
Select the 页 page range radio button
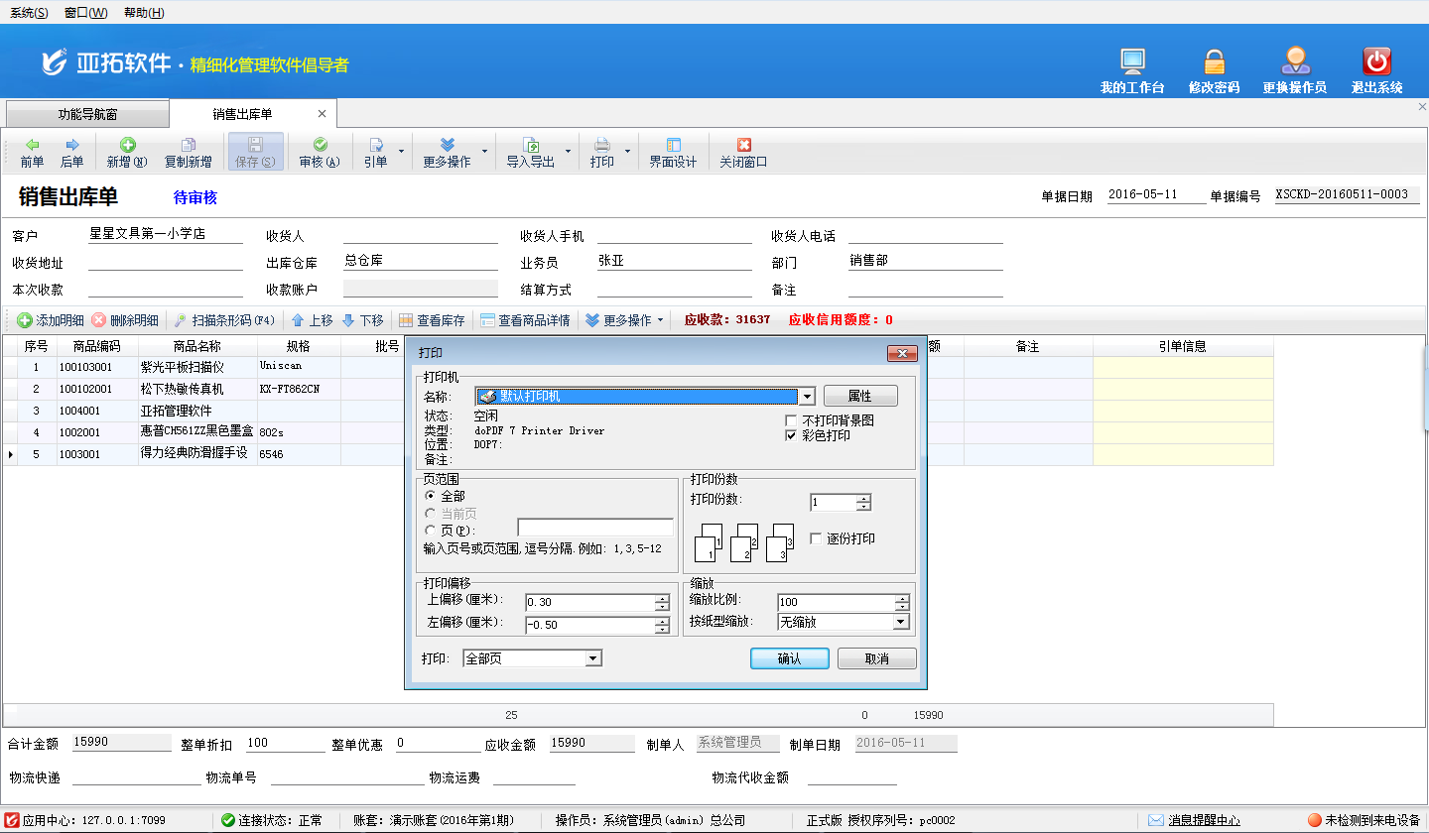431,530
